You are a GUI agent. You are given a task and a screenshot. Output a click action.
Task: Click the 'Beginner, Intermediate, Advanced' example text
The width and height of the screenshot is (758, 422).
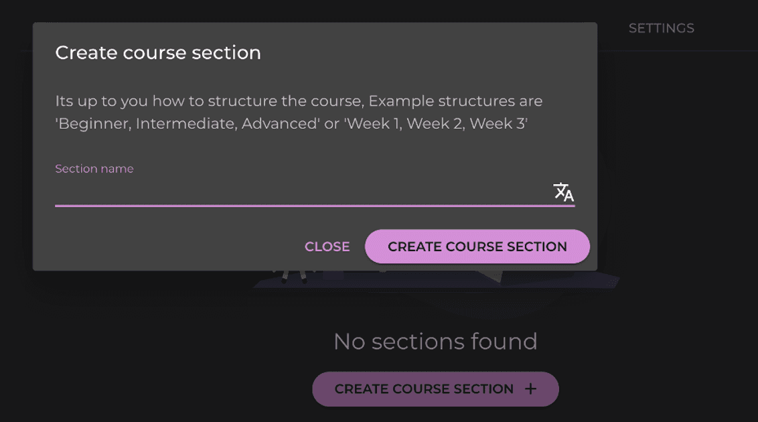[187, 124]
